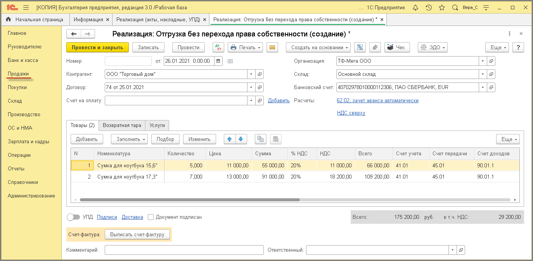Viewport: 533px width, 261px height.
Task: Open ЭДО dropdown menu
Action: [433, 47]
